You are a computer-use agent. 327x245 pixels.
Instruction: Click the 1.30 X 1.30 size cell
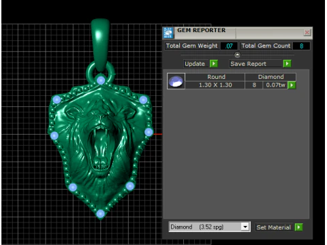[x=215, y=85]
